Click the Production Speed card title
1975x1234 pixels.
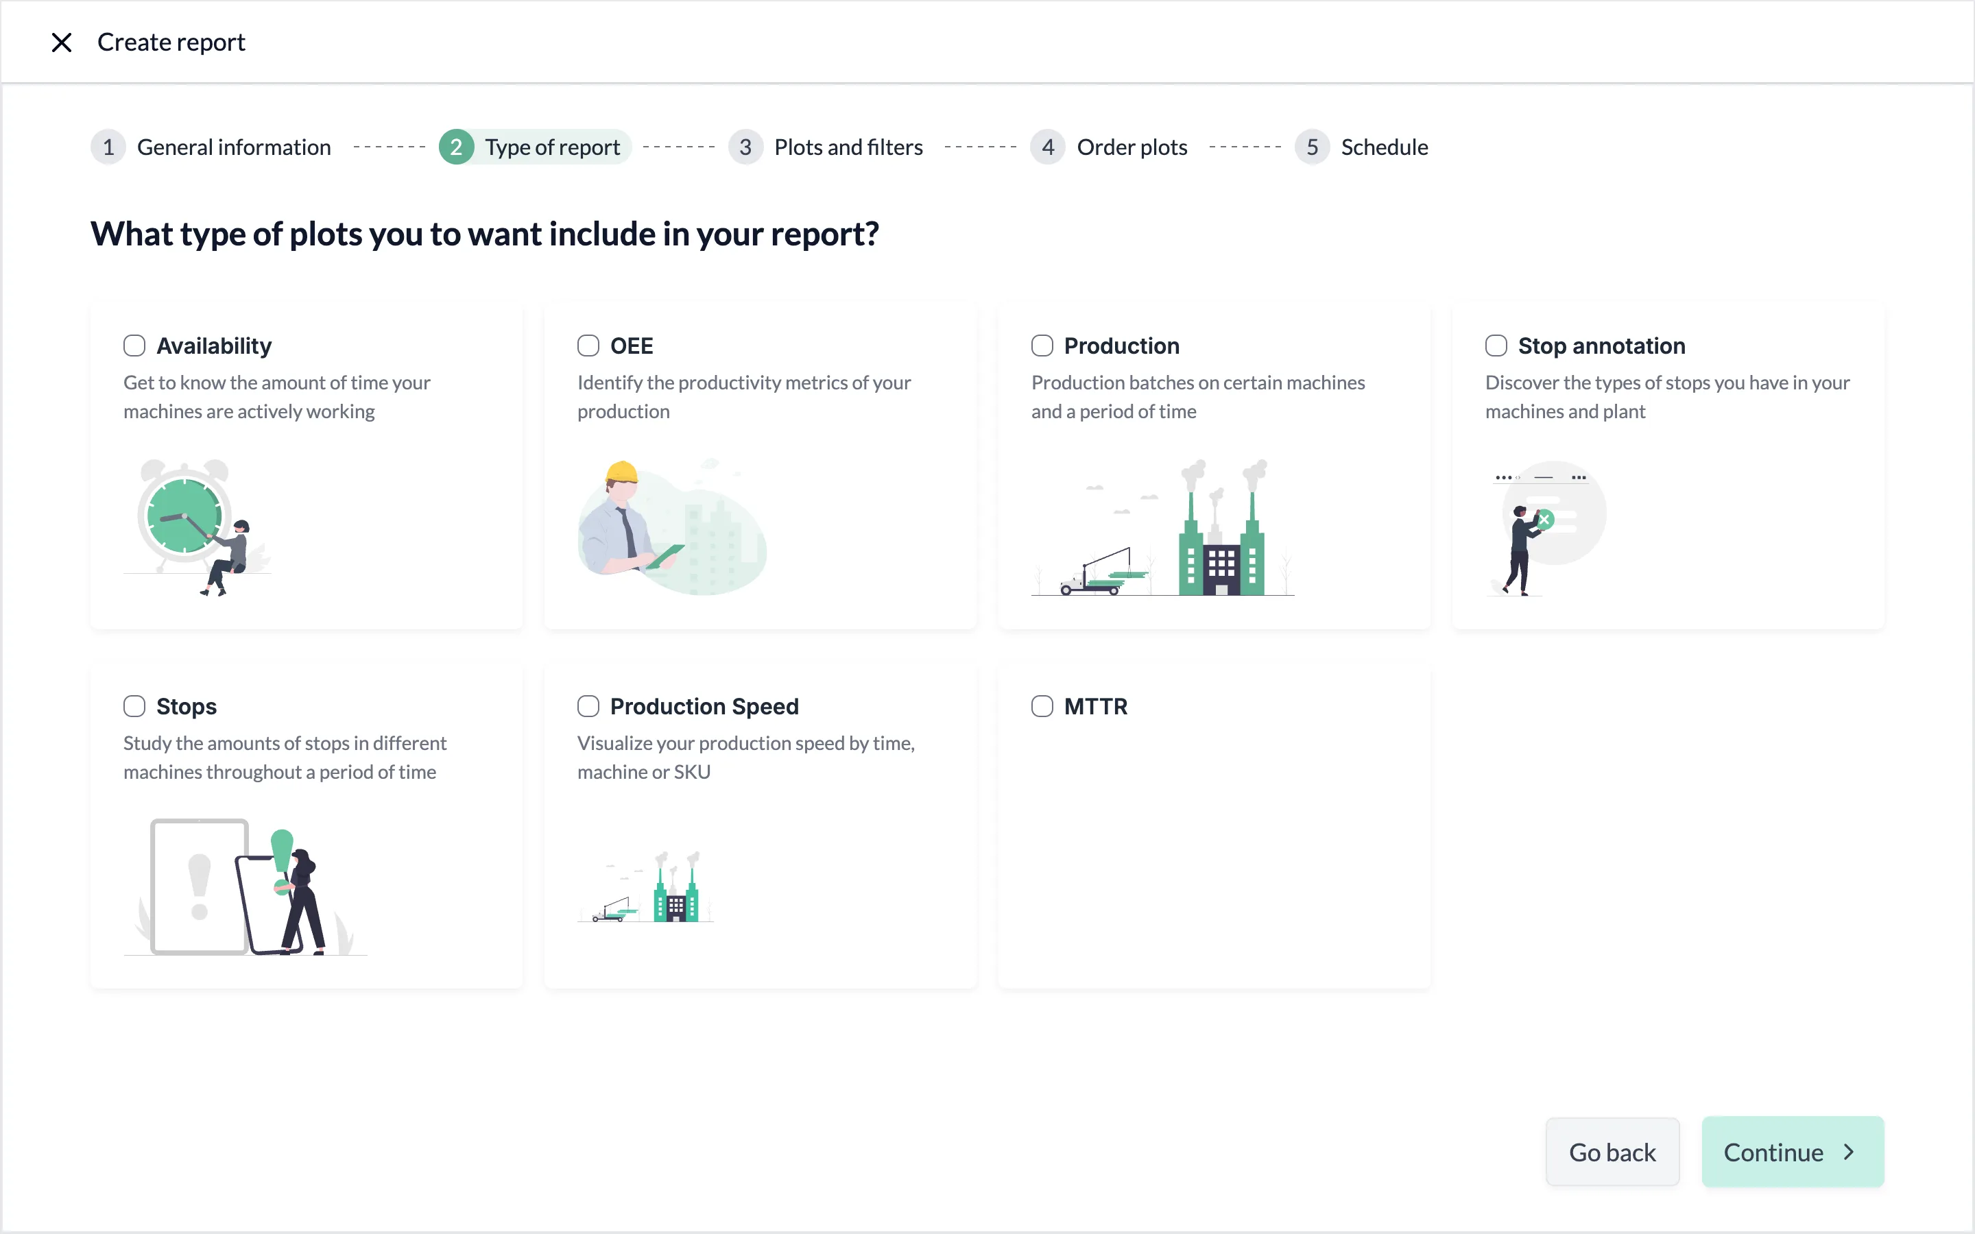click(704, 706)
